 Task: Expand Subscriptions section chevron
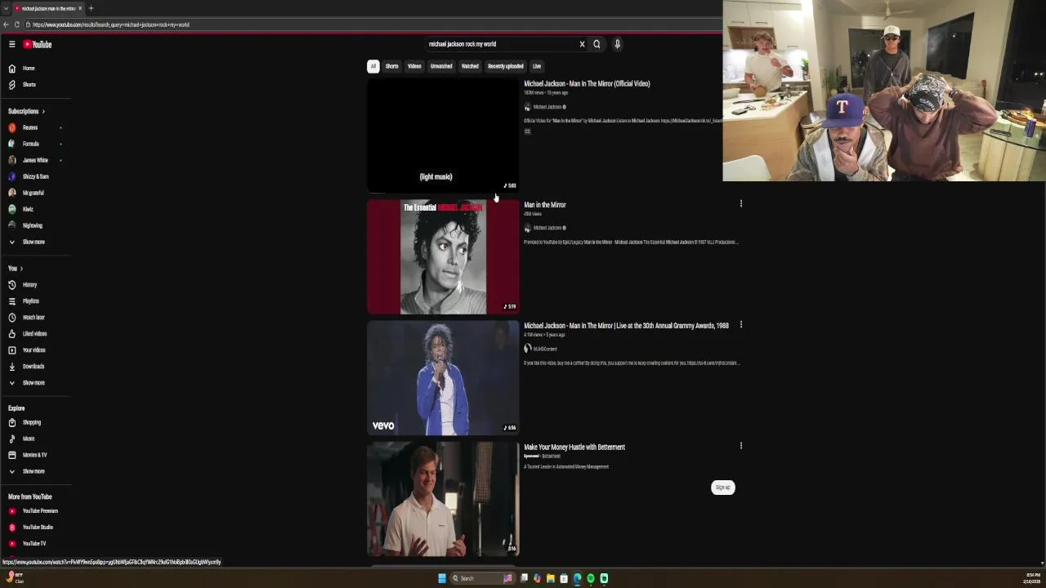[x=43, y=111]
